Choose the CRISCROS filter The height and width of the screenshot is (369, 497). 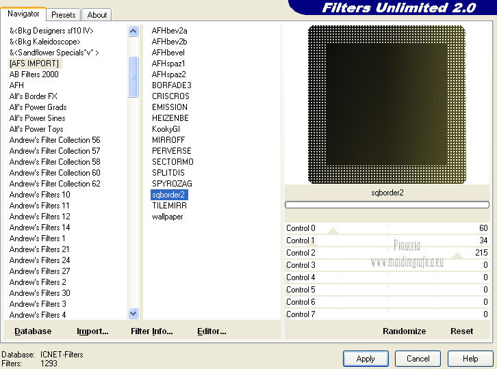[x=170, y=96]
